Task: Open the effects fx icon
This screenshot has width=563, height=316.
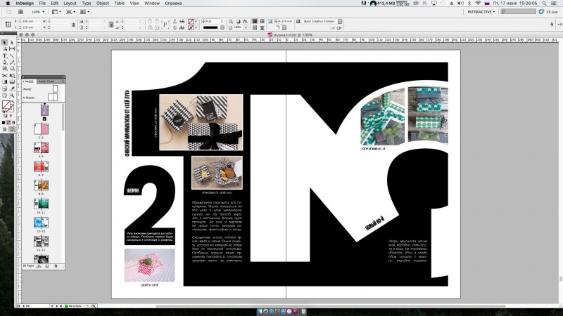Action: (x=245, y=21)
